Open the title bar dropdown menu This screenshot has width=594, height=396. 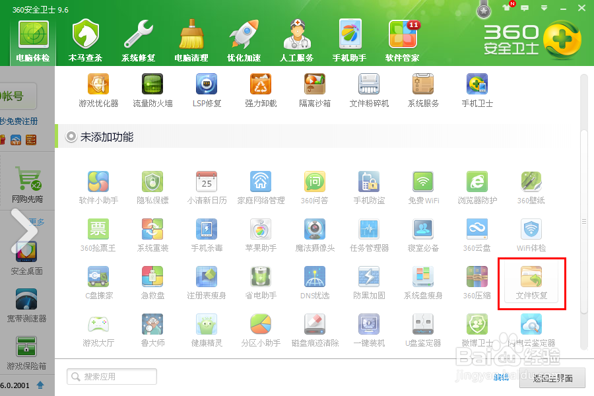point(544,7)
